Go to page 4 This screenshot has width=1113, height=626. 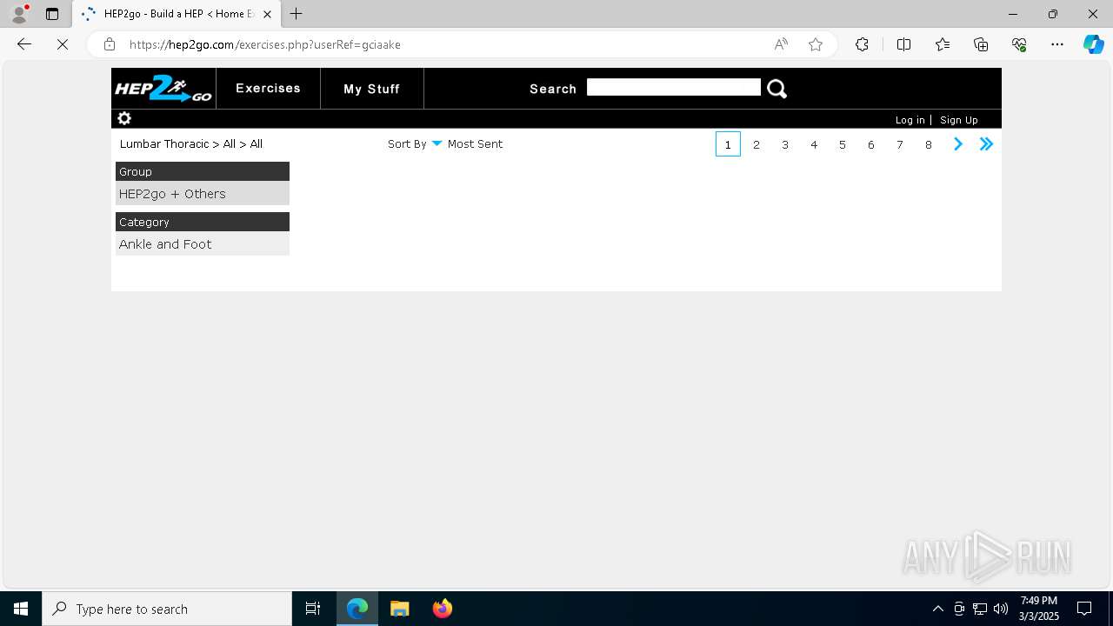(814, 144)
